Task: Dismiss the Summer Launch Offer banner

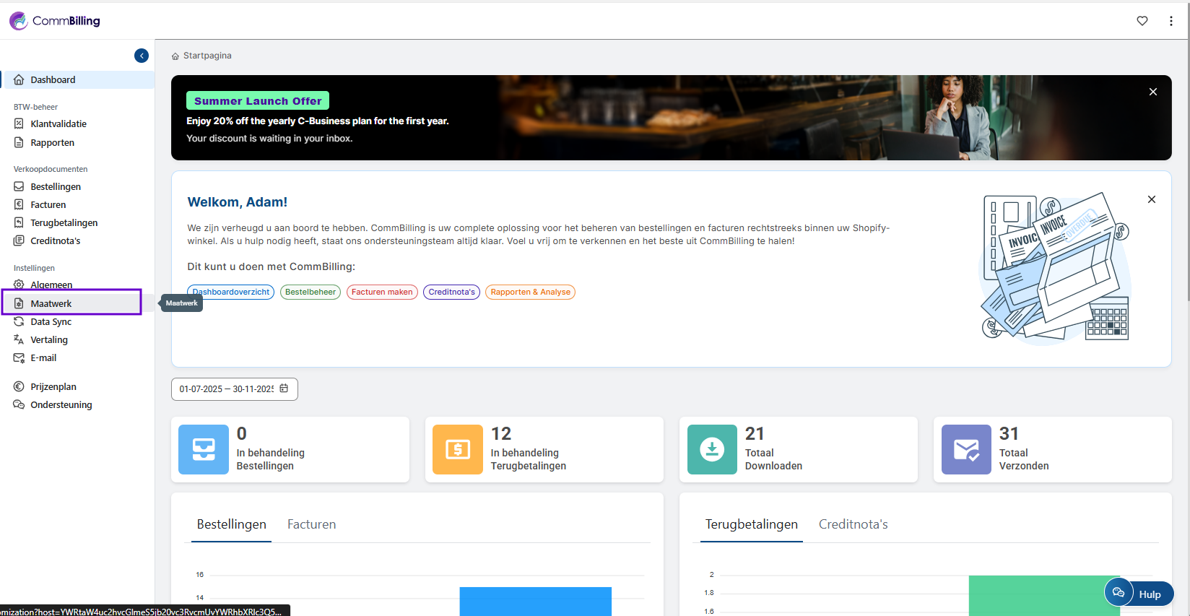Action: coord(1153,92)
